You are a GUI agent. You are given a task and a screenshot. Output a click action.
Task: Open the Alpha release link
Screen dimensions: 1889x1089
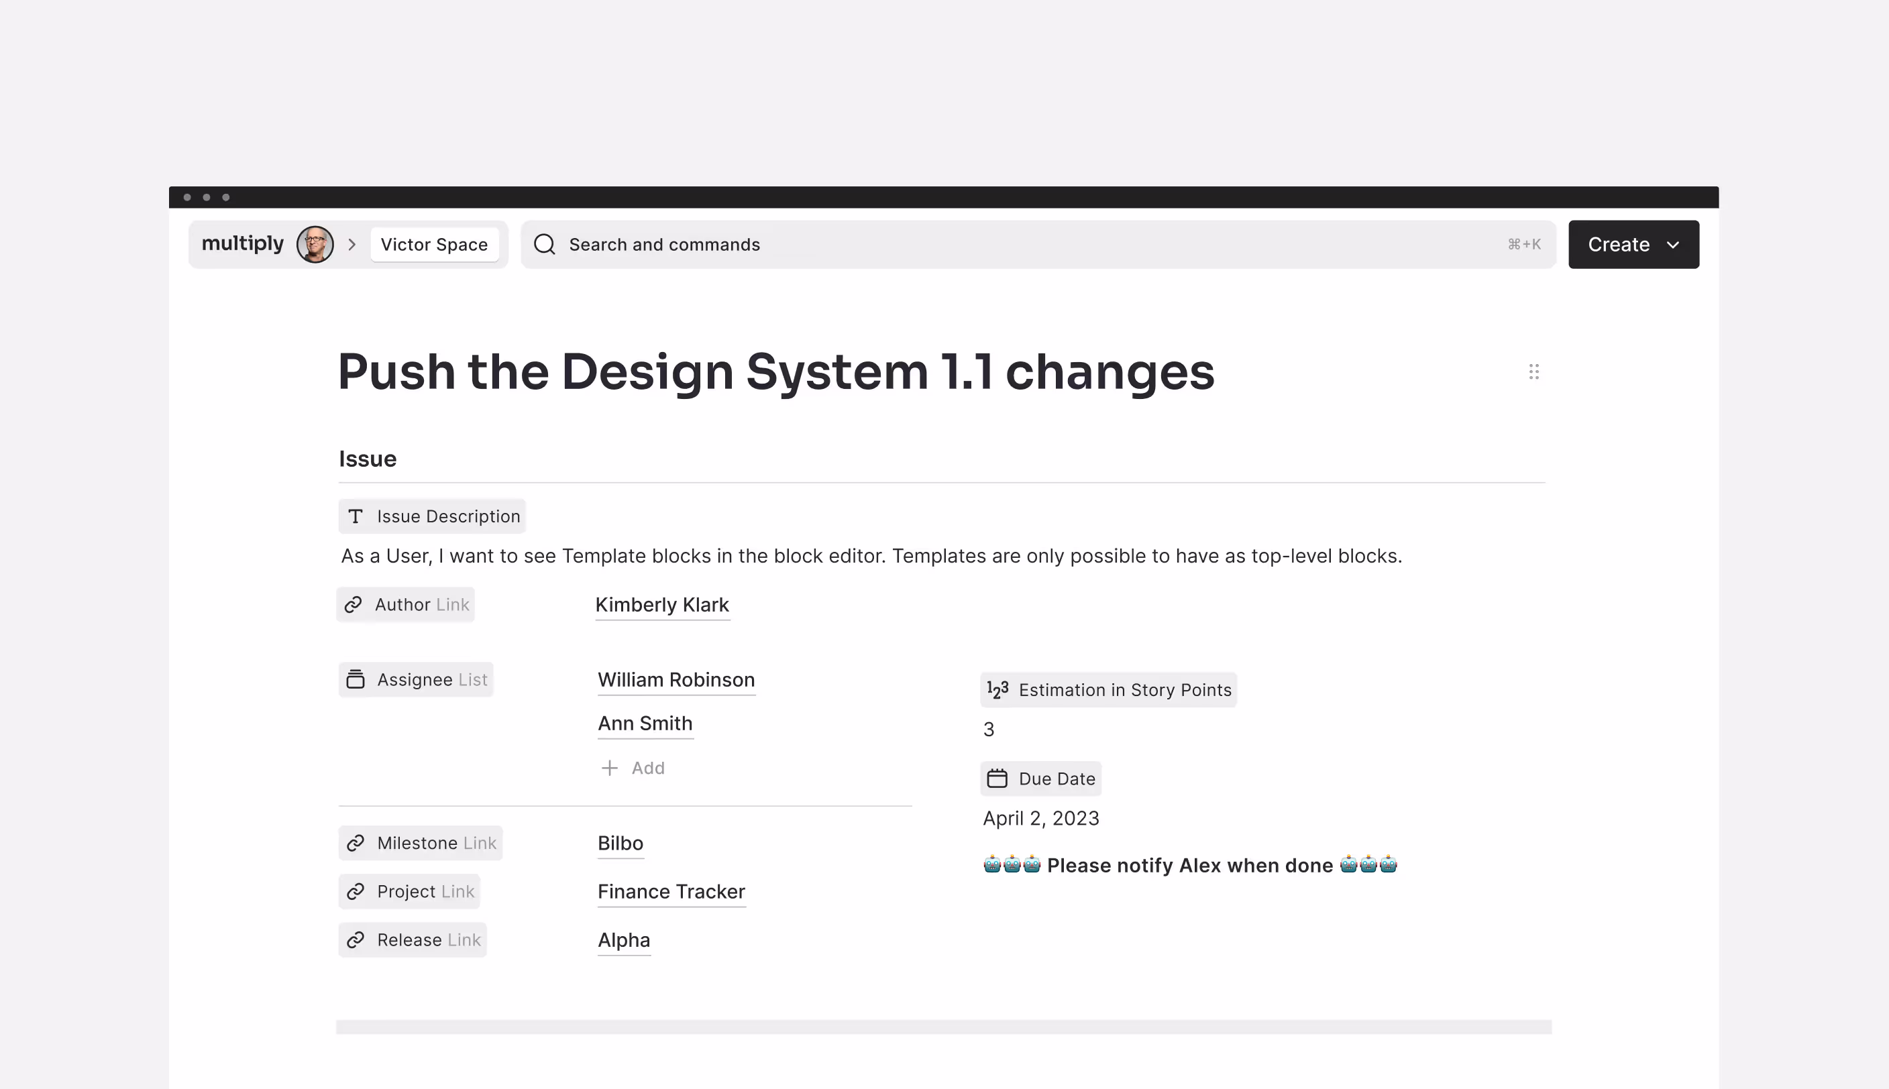coord(624,940)
